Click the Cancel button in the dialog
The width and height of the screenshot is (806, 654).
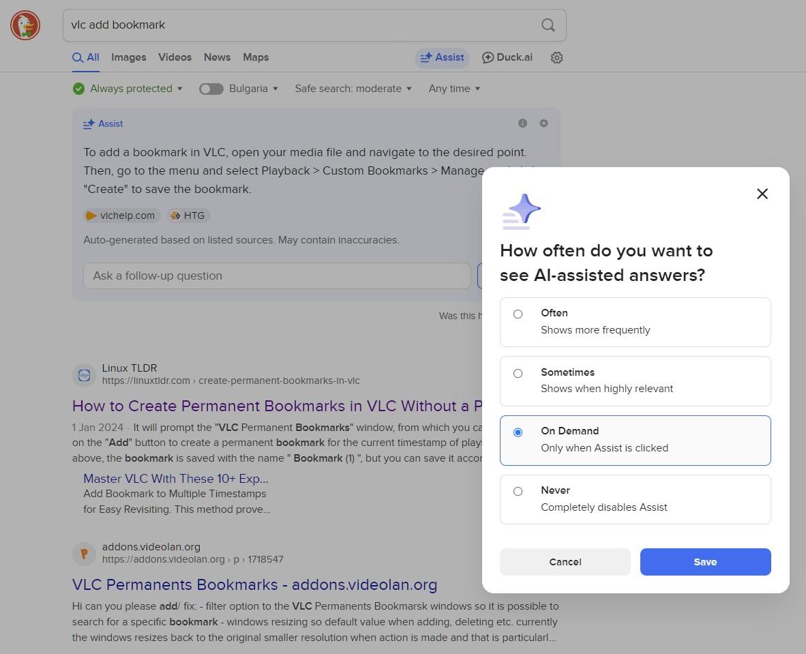coord(565,561)
